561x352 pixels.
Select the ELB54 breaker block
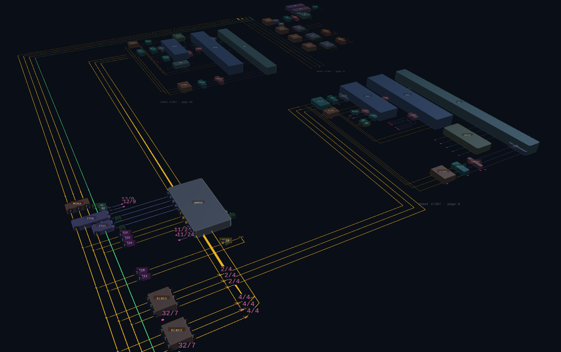click(x=309, y=47)
